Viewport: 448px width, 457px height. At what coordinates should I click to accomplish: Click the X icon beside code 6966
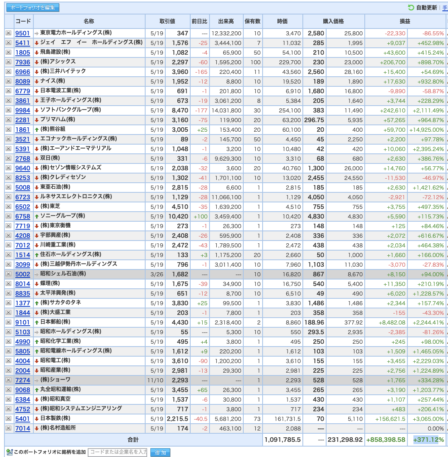pyautogui.click(x=8, y=72)
